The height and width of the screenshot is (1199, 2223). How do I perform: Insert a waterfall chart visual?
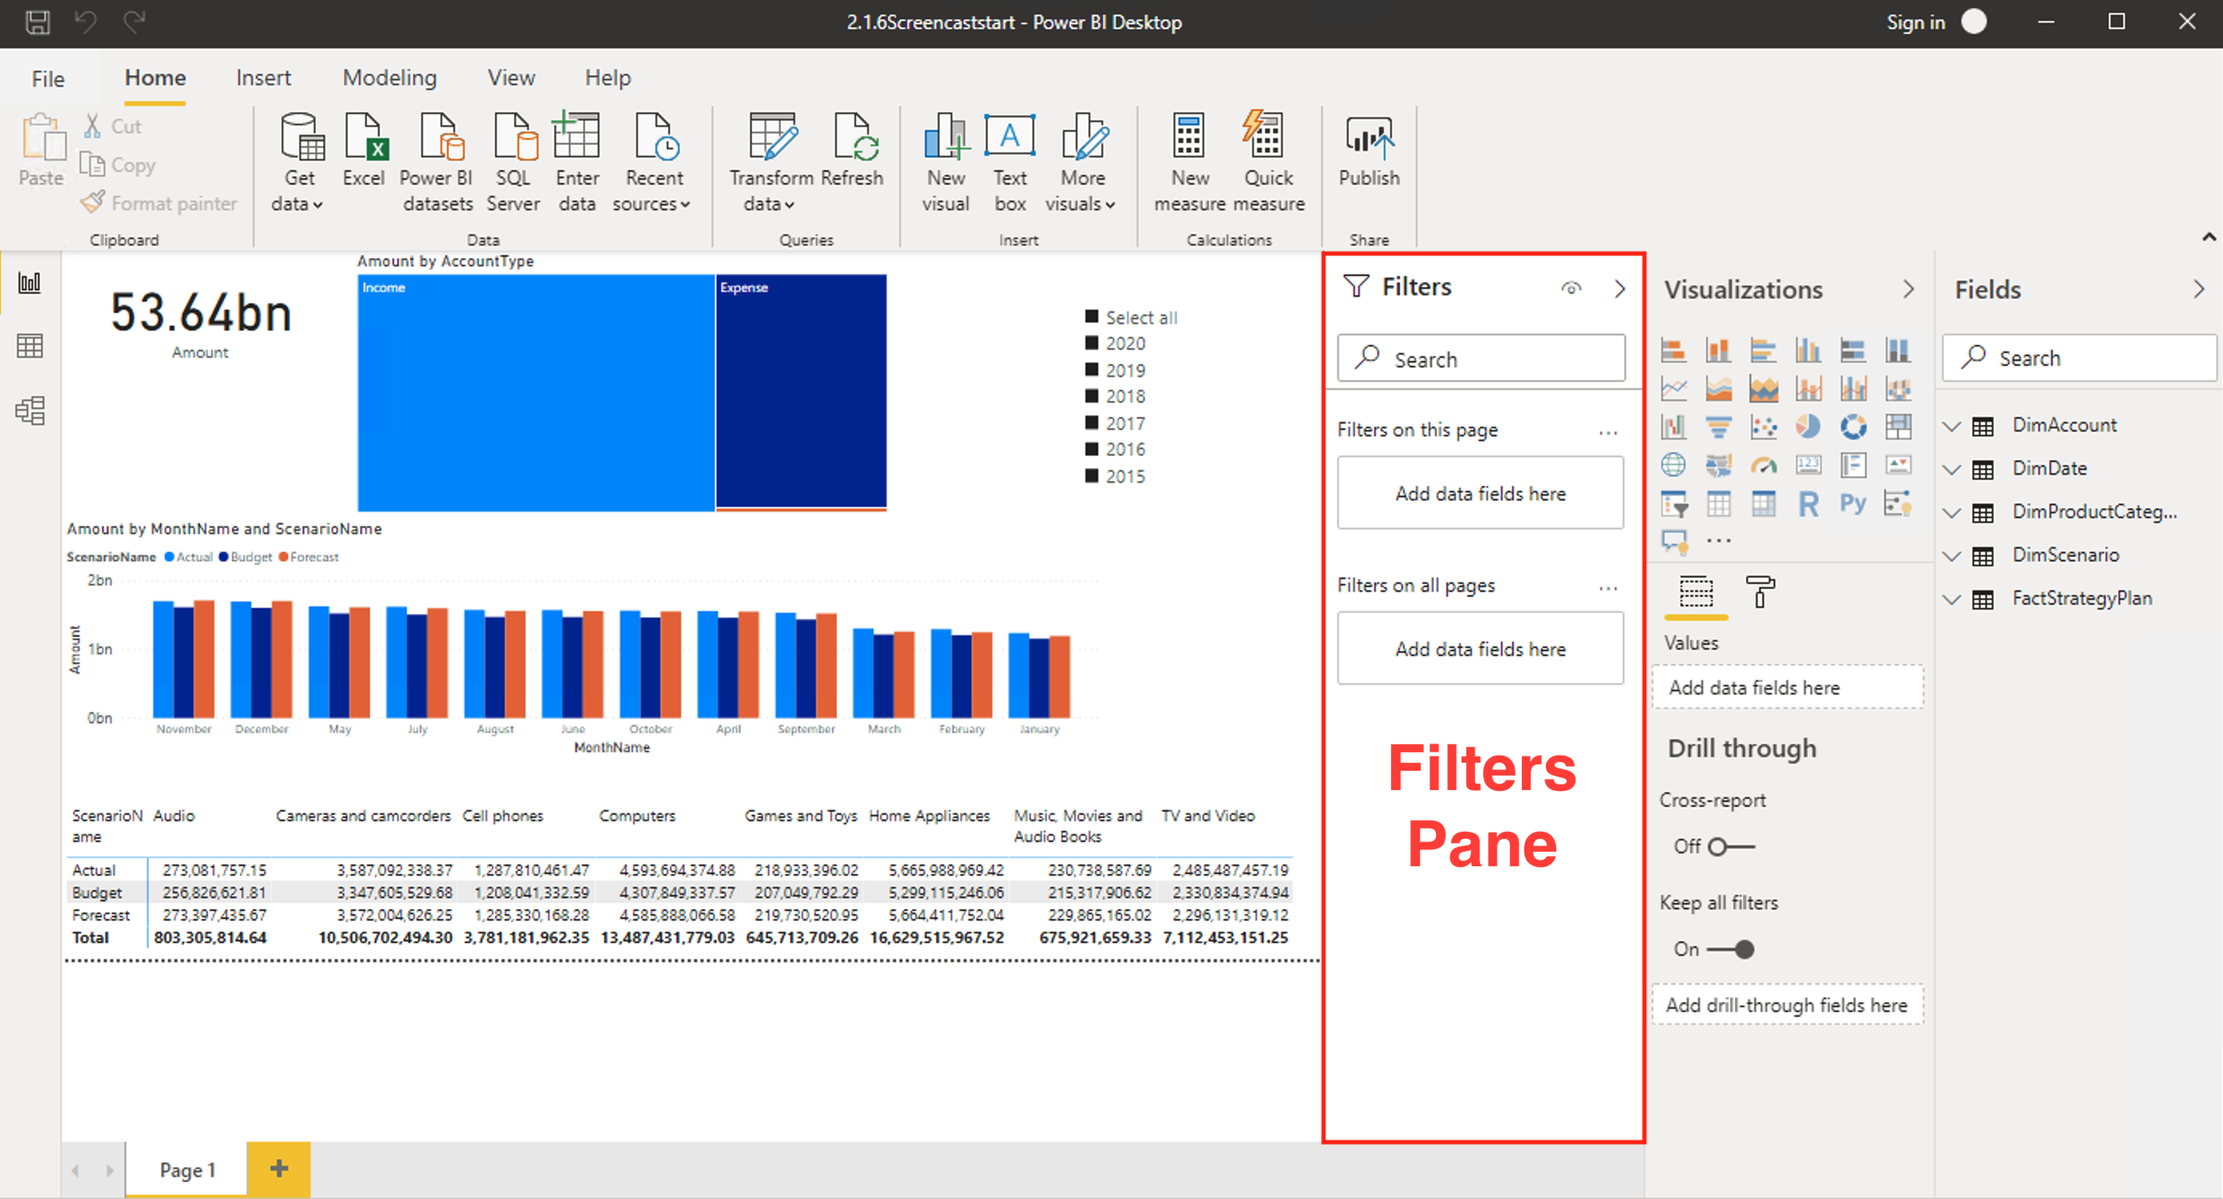coord(1673,426)
